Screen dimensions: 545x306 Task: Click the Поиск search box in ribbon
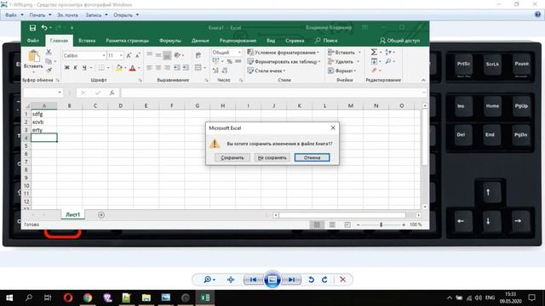(326, 41)
